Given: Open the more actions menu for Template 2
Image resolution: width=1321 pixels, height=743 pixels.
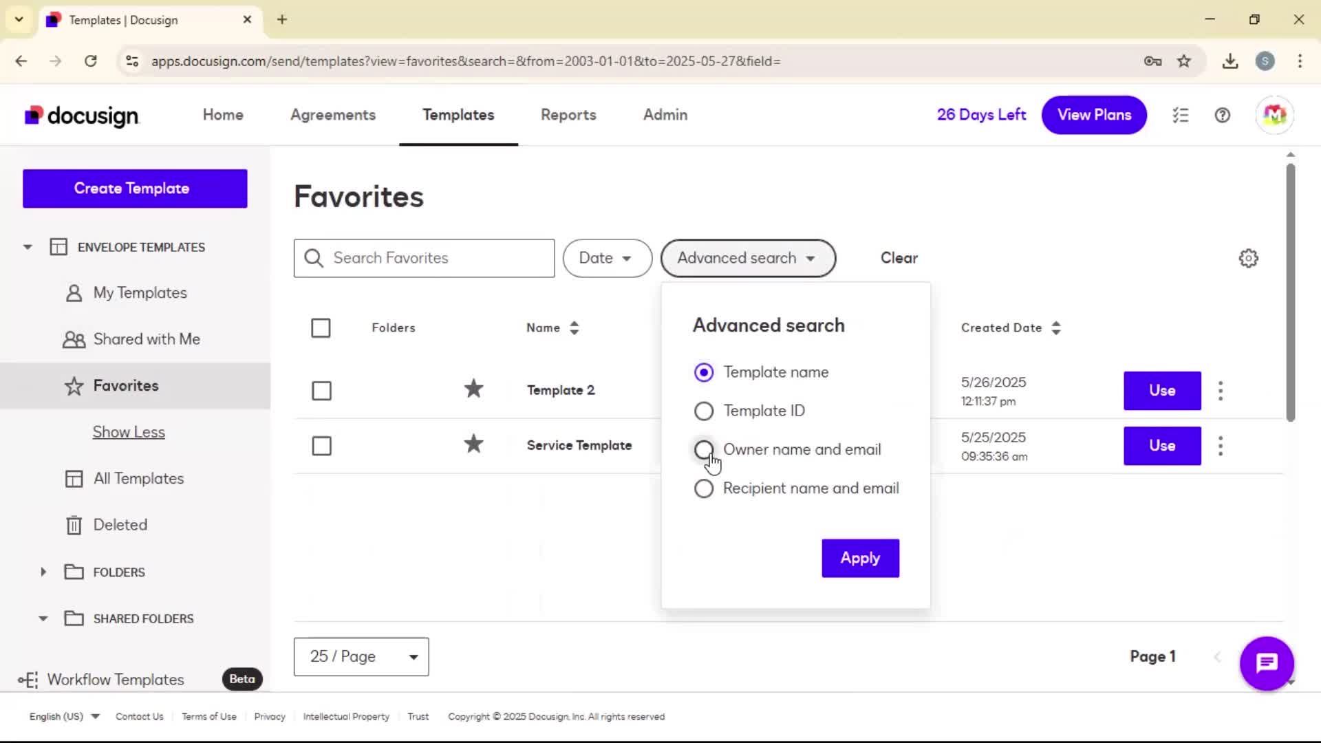Looking at the screenshot, I should 1221,391.
